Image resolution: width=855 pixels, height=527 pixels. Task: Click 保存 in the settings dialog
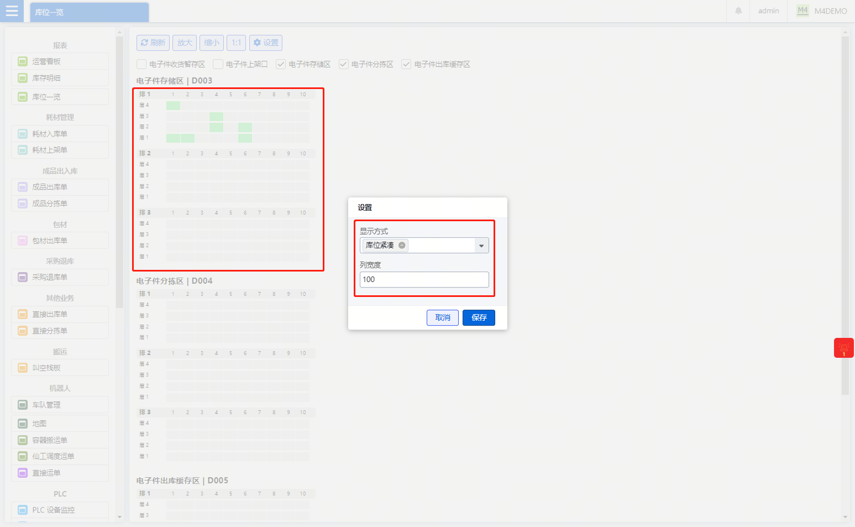click(x=479, y=317)
